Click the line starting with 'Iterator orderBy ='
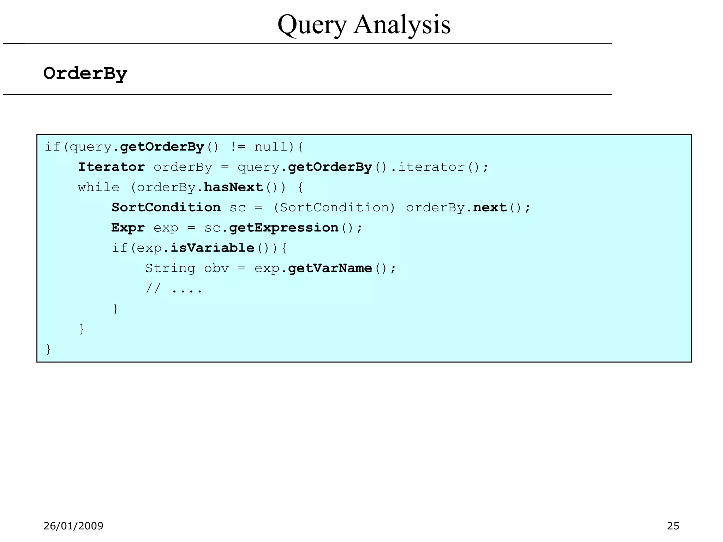The image size is (723, 542). (283, 167)
